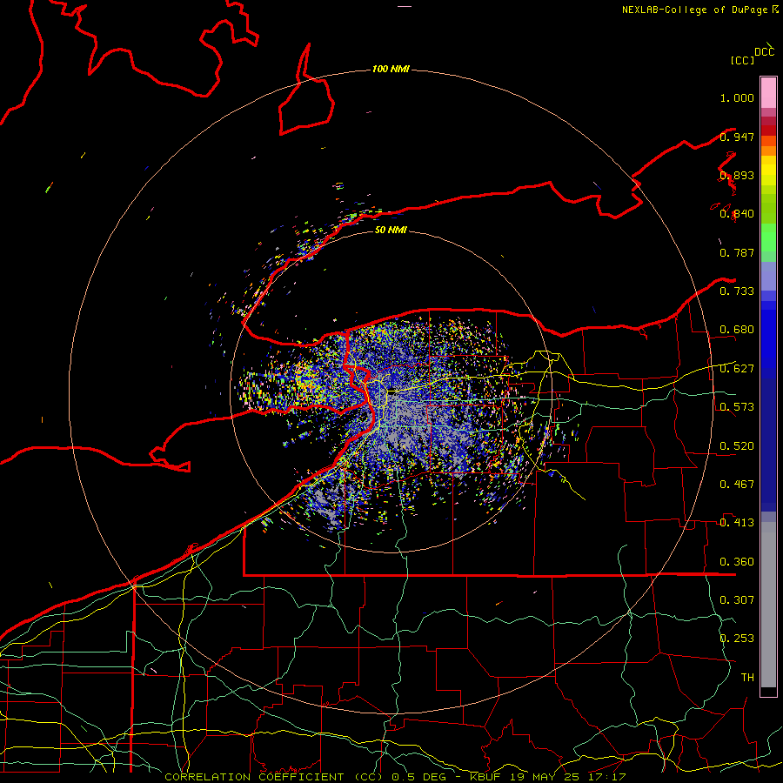Click the 1.000 scale value

click(x=737, y=97)
